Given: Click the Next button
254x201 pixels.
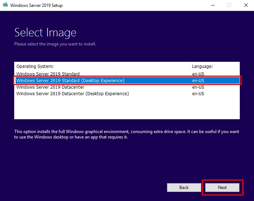Looking at the screenshot, I should coord(222,188).
